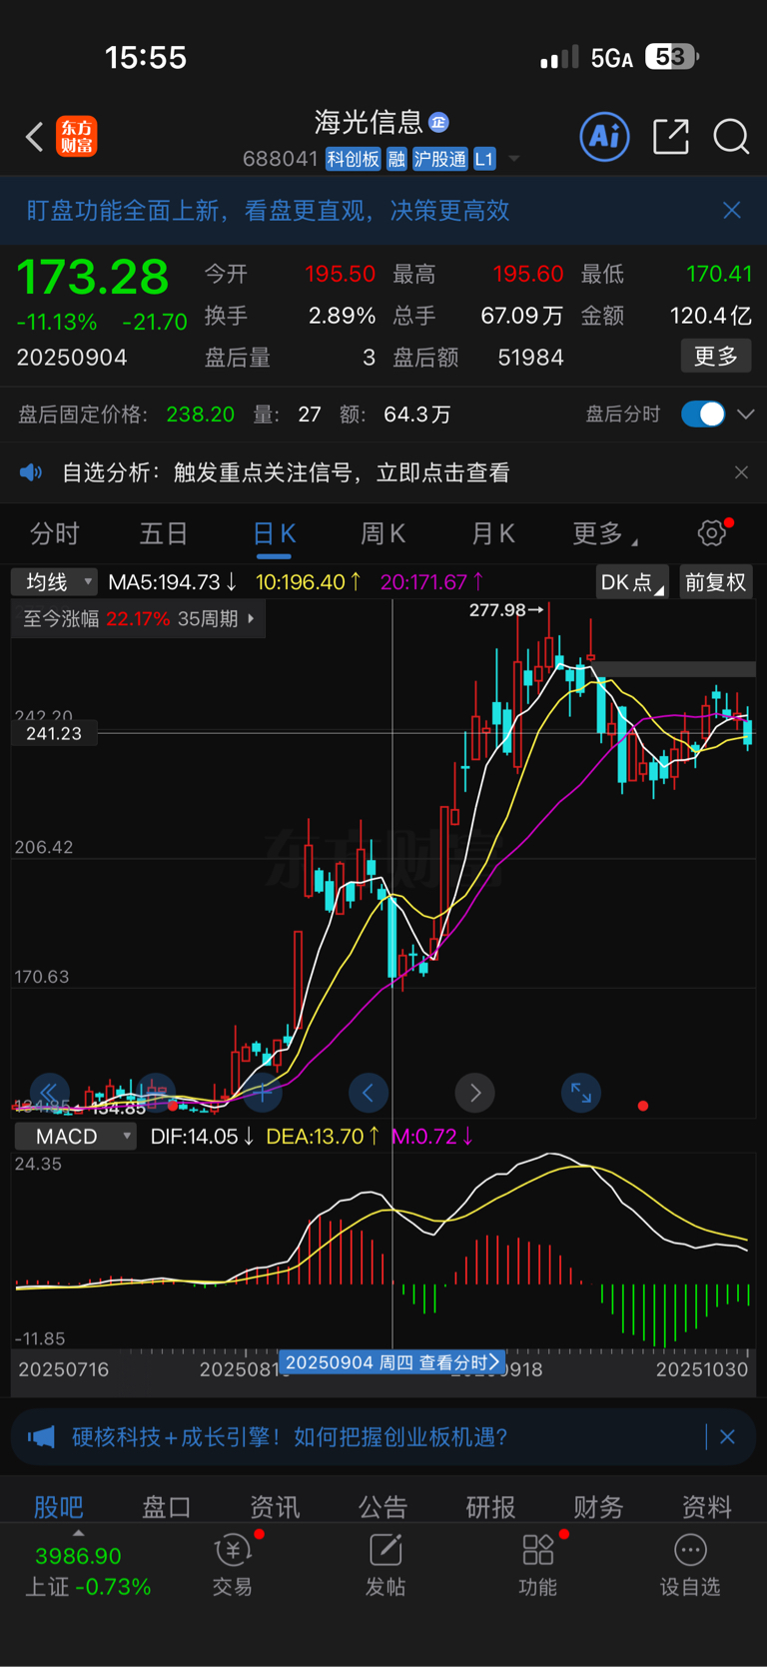The height and width of the screenshot is (1667, 767).
Task: Toggle the 盘后分时 switch
Action: click(x=703, y=414)
